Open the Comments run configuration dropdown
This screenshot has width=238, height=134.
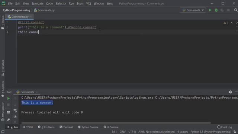[x=193, y=10]
